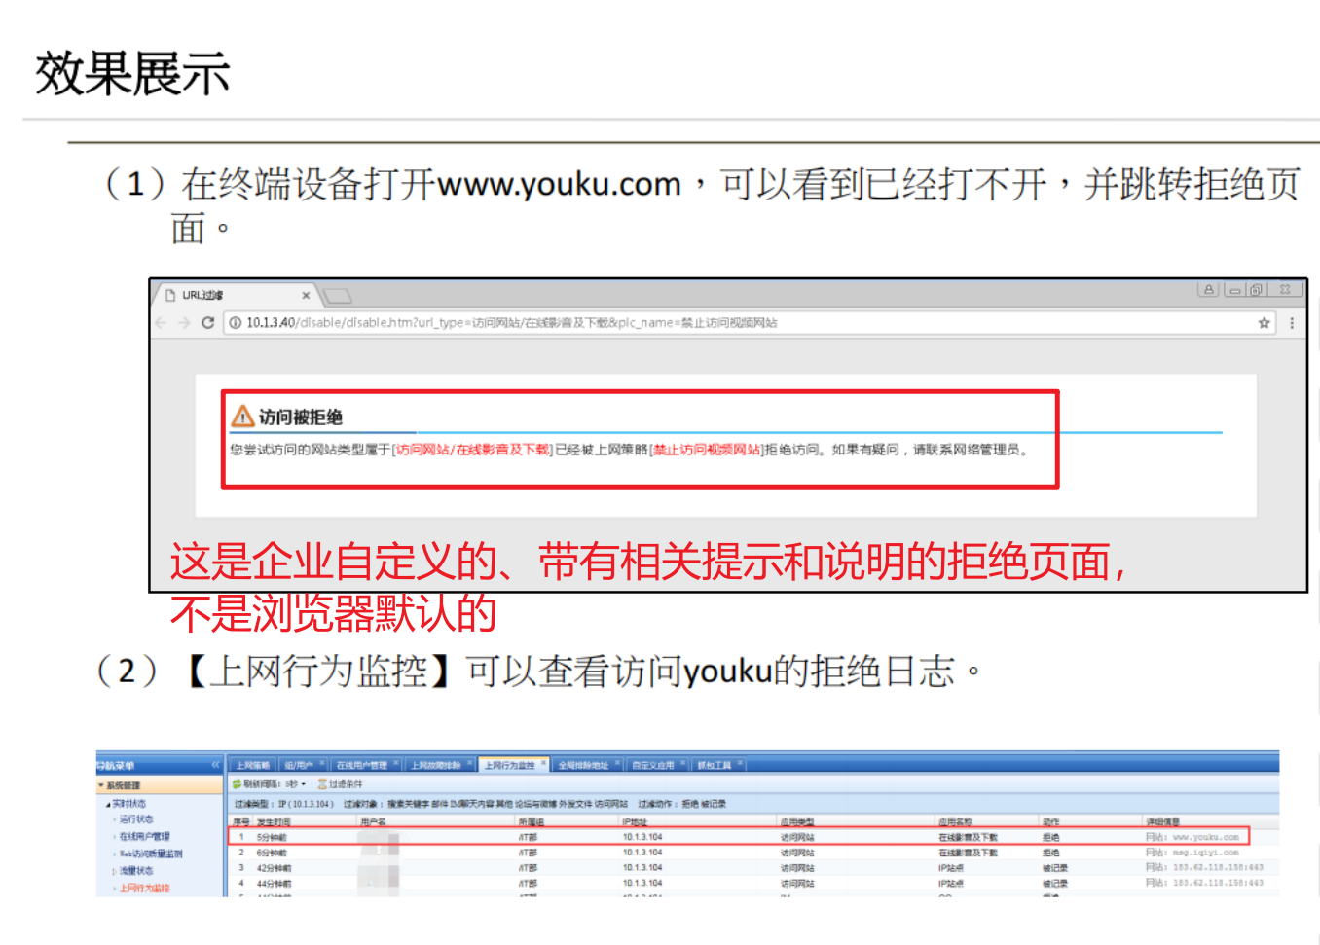Viewport: 1320px width, 945px height.
Task: Open 运行状态 in navigation tree
Action: pos(136,819)
